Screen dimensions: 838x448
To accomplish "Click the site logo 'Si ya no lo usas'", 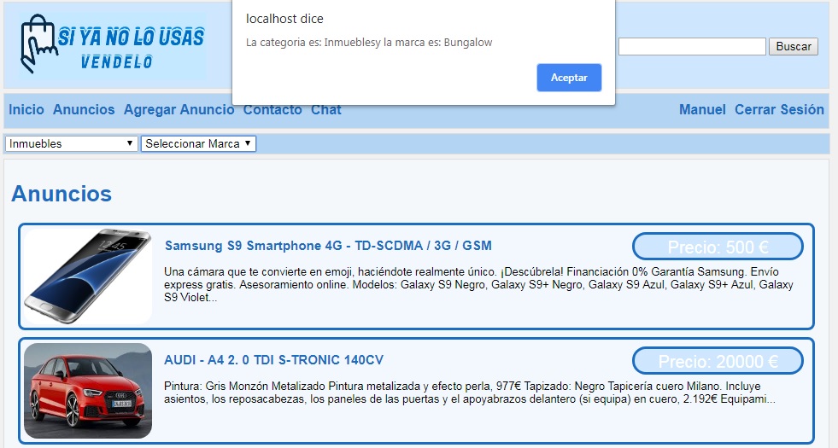I will [113, 47].
